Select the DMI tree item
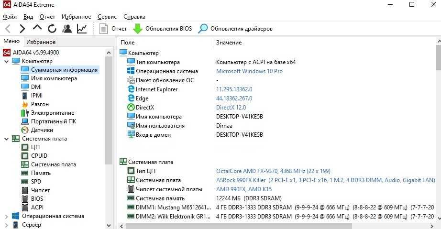Viewport: 441px width, 229px height. (x=31, y=87)
